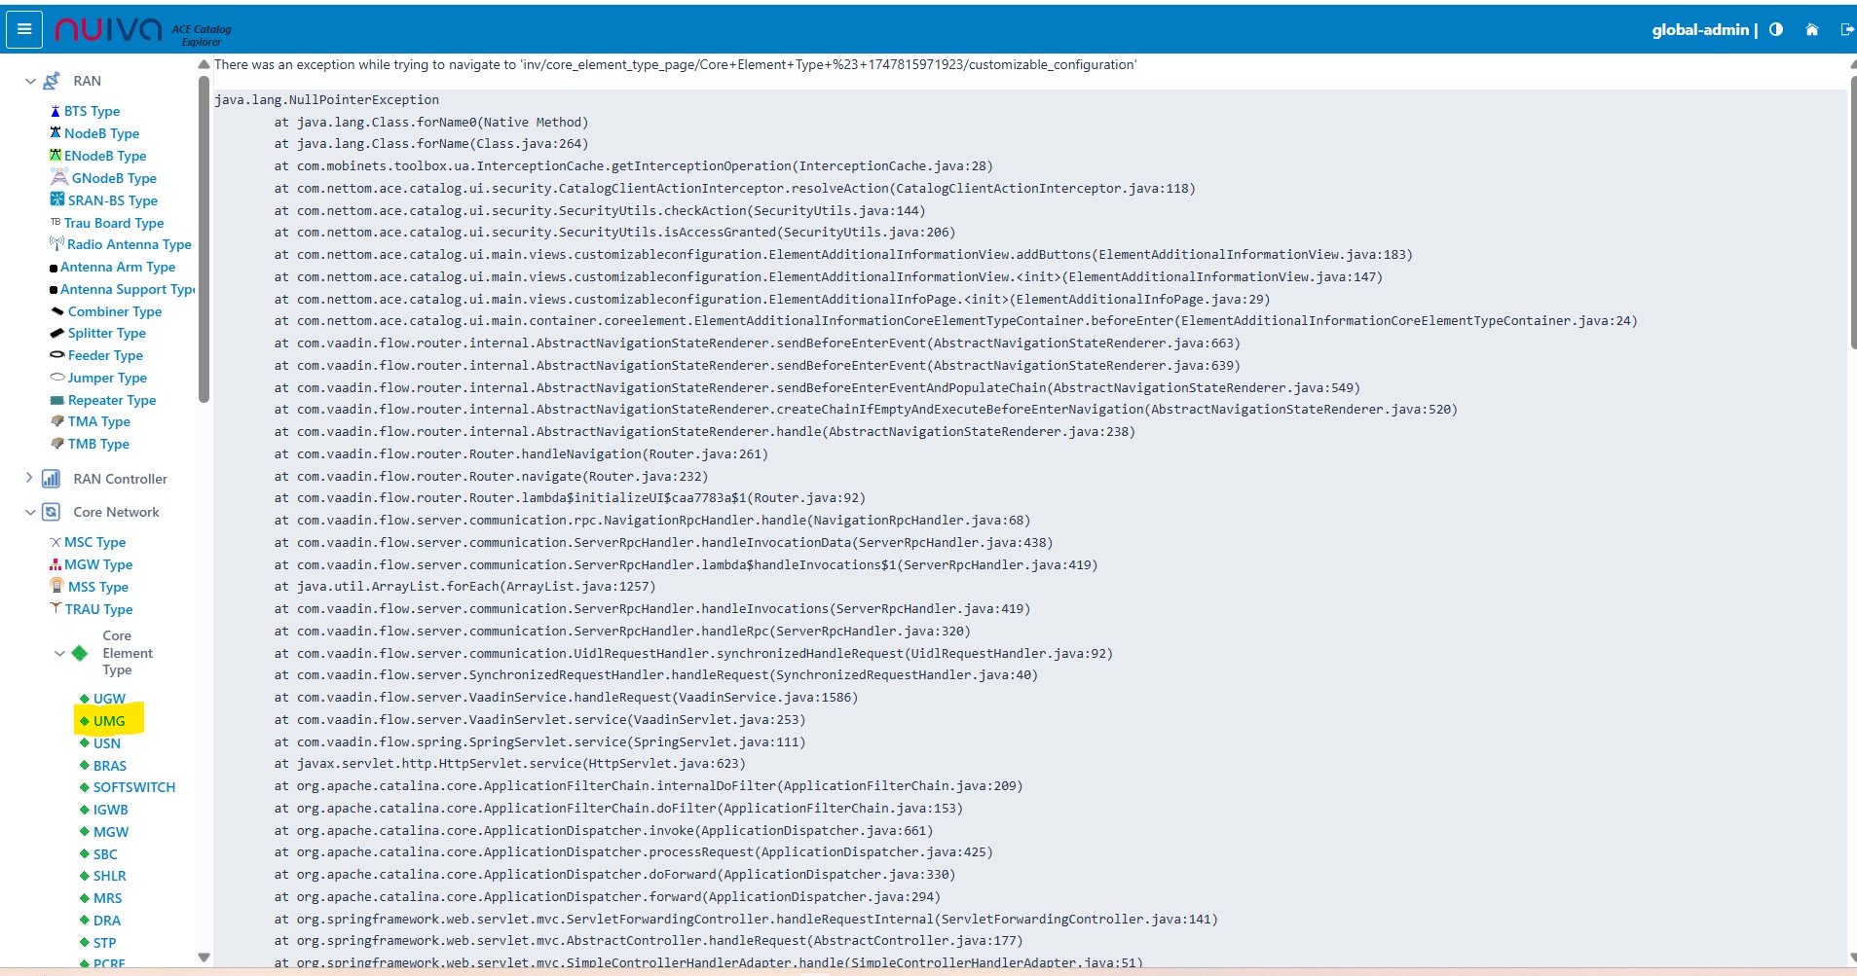This screenshot has width=1857, height=976.
Task: Click the home icon in header
Action: click(x=1811, y=30)
